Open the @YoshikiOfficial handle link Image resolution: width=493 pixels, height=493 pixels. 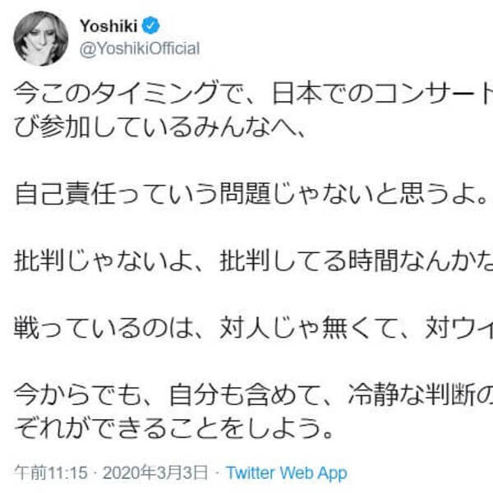[x=139, y=48]
